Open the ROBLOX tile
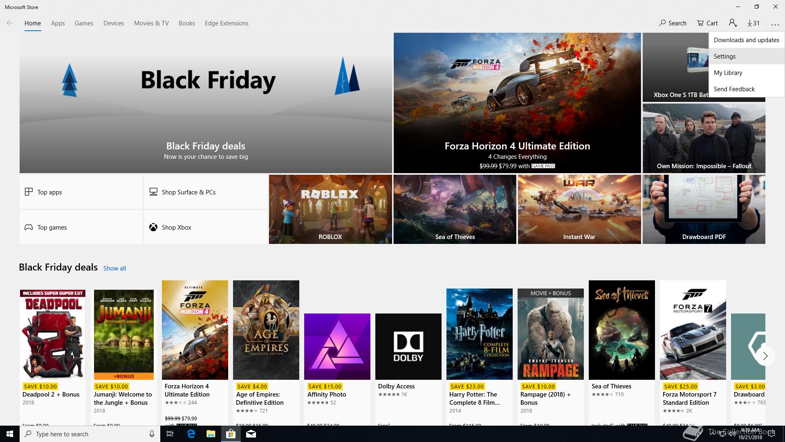 pyautogui.click(x=330, y=209)
